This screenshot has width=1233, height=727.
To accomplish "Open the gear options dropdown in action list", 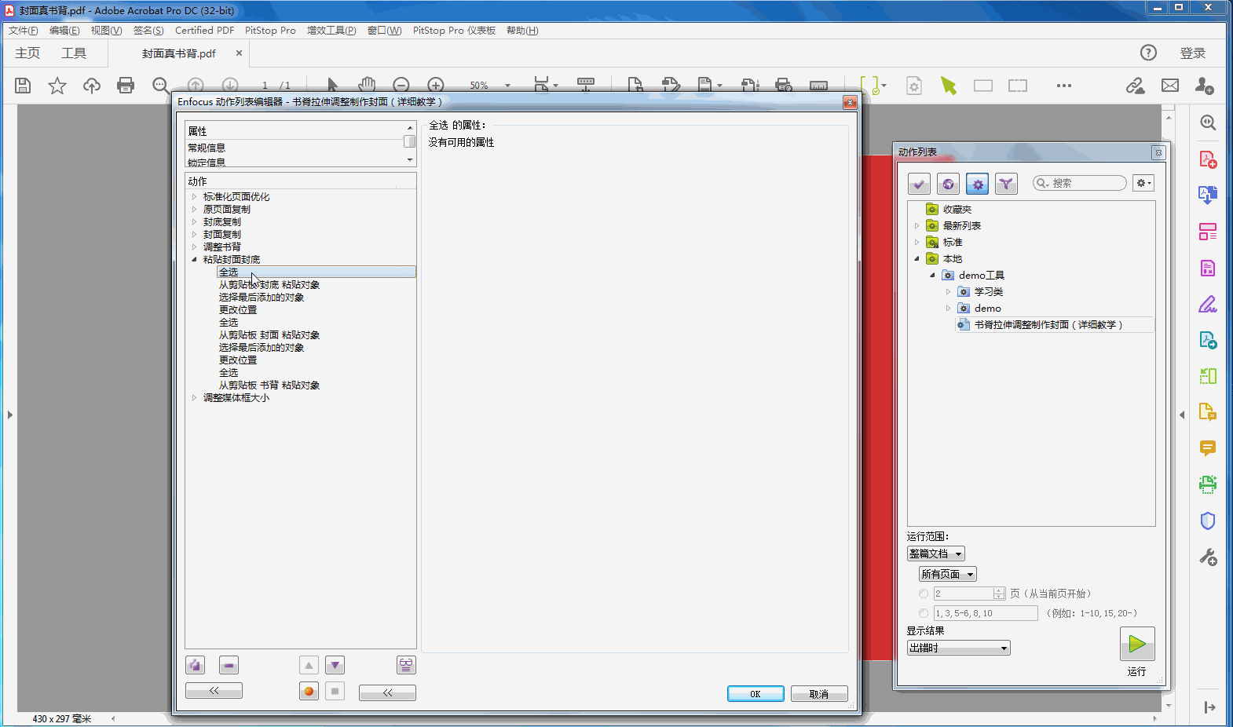I will (1143, 183).
